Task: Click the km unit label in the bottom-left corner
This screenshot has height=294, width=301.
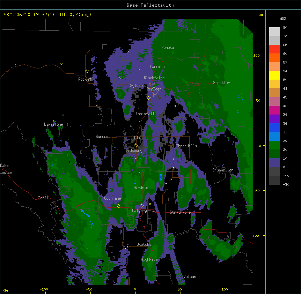Action: 5,290
